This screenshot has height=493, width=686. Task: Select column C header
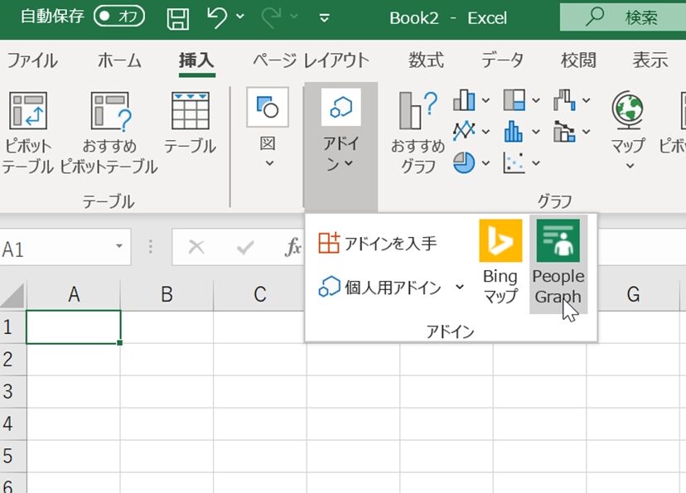[260, 295]
